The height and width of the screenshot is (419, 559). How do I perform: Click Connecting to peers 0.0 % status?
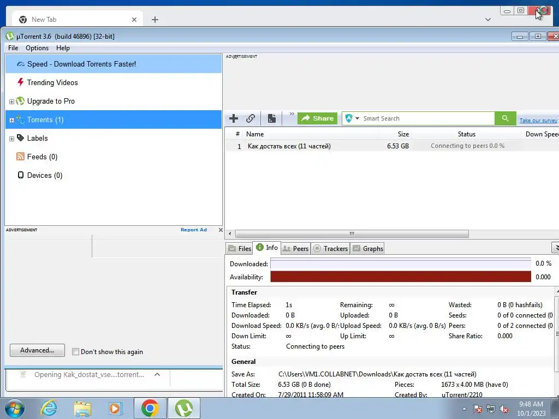click(x=467, y=146)
